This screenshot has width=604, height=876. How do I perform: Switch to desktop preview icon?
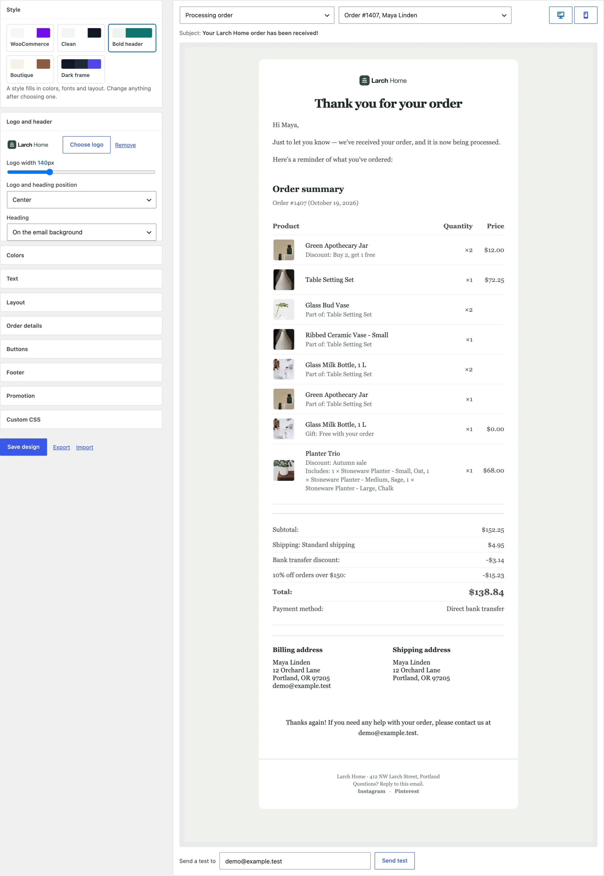pyautogui.click(x=561, y=15)
